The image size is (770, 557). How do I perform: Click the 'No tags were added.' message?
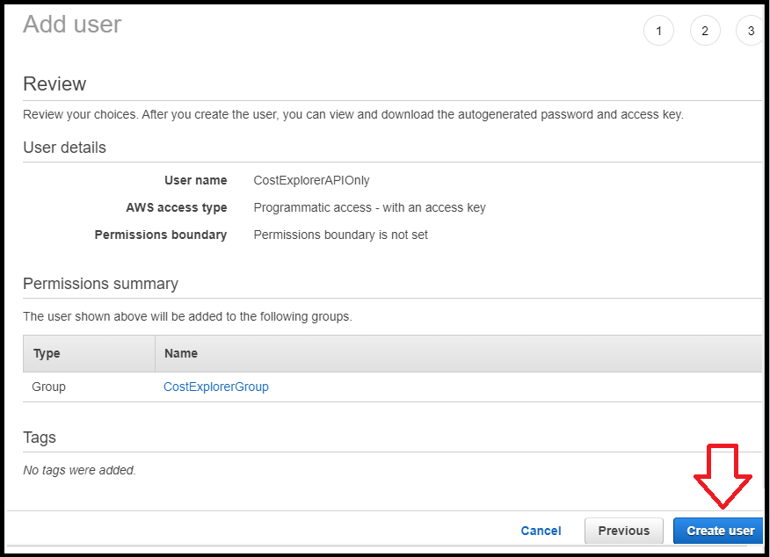[x=79, y=470]
